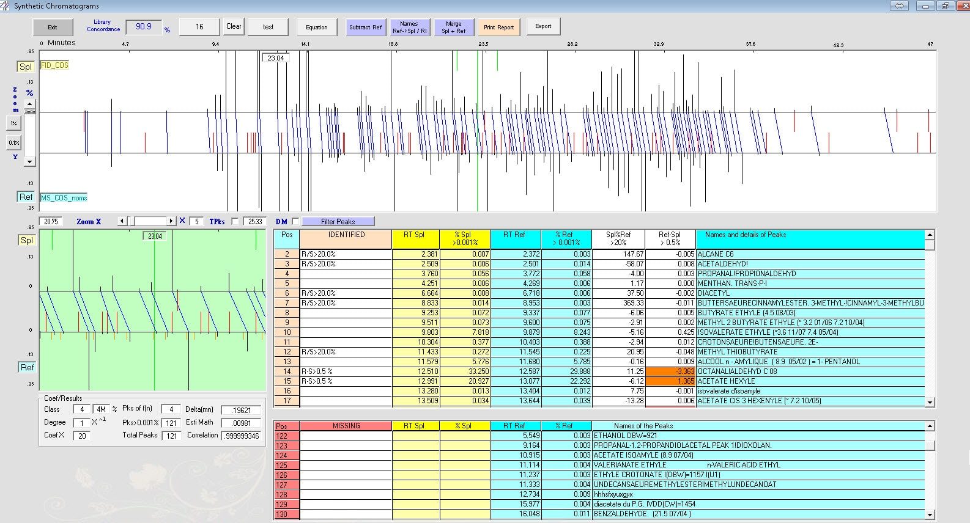This screenshot has height=523, width=970.
Task: Click the Zoom X start field 20.75
Action: (x=51, y=222)
